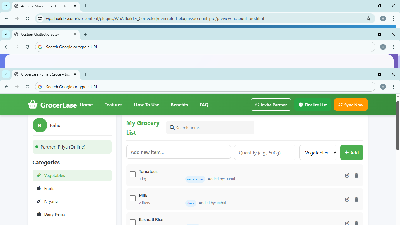
Task: Click the Finalize List button
Action: point(312,104)
